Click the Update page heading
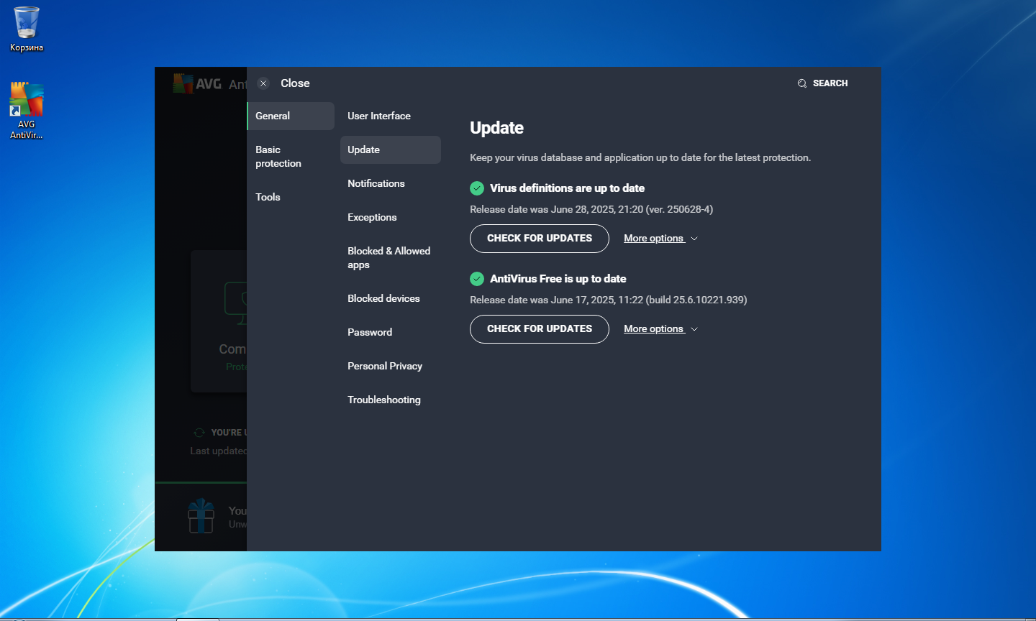The height and width of the screenshot is (621, 1036). coord(496,128)
